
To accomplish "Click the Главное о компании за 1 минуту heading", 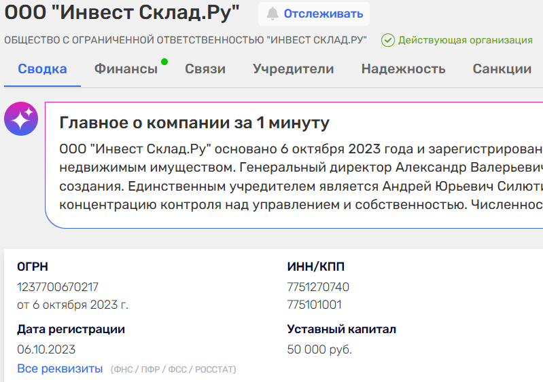I will coord(194,123).
